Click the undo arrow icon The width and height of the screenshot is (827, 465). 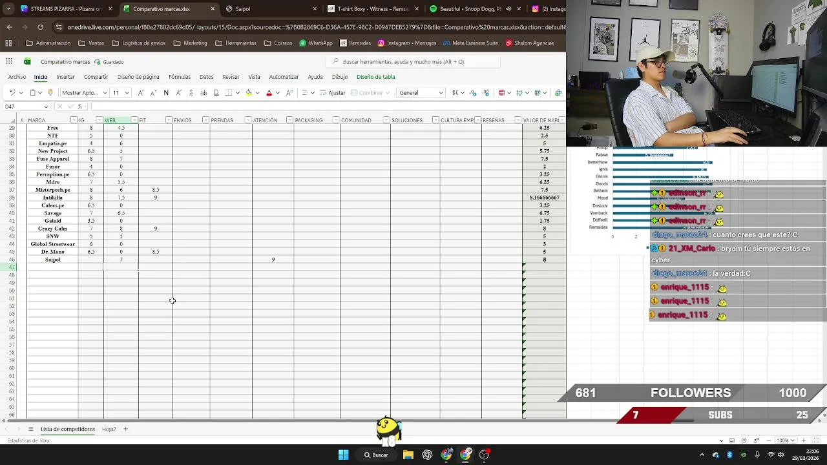click(x=12, y=92)
